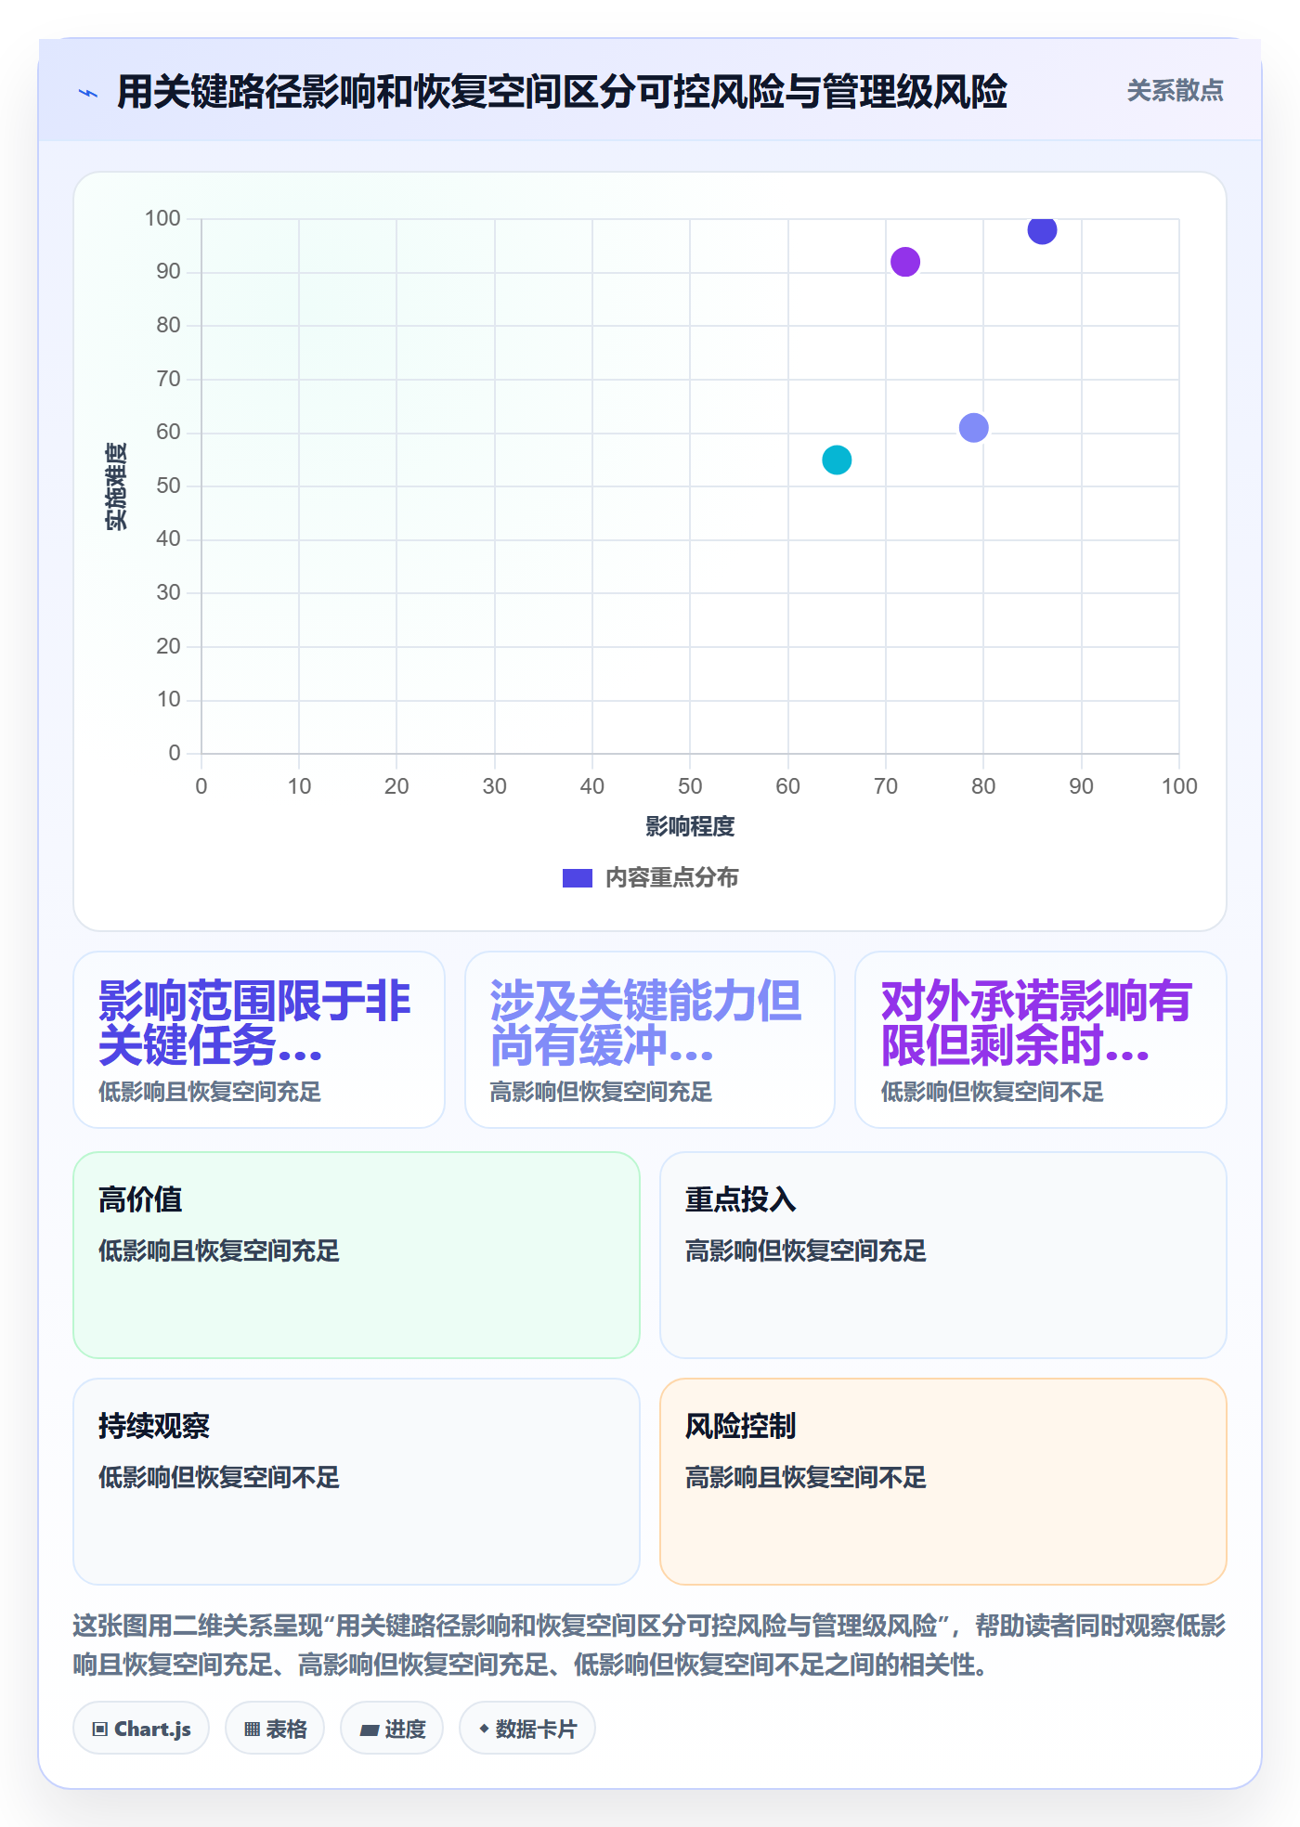Open the 影响范围限于非关键任务 data card
This screenshot has width=1300, height=1827.
[259, 1040]
